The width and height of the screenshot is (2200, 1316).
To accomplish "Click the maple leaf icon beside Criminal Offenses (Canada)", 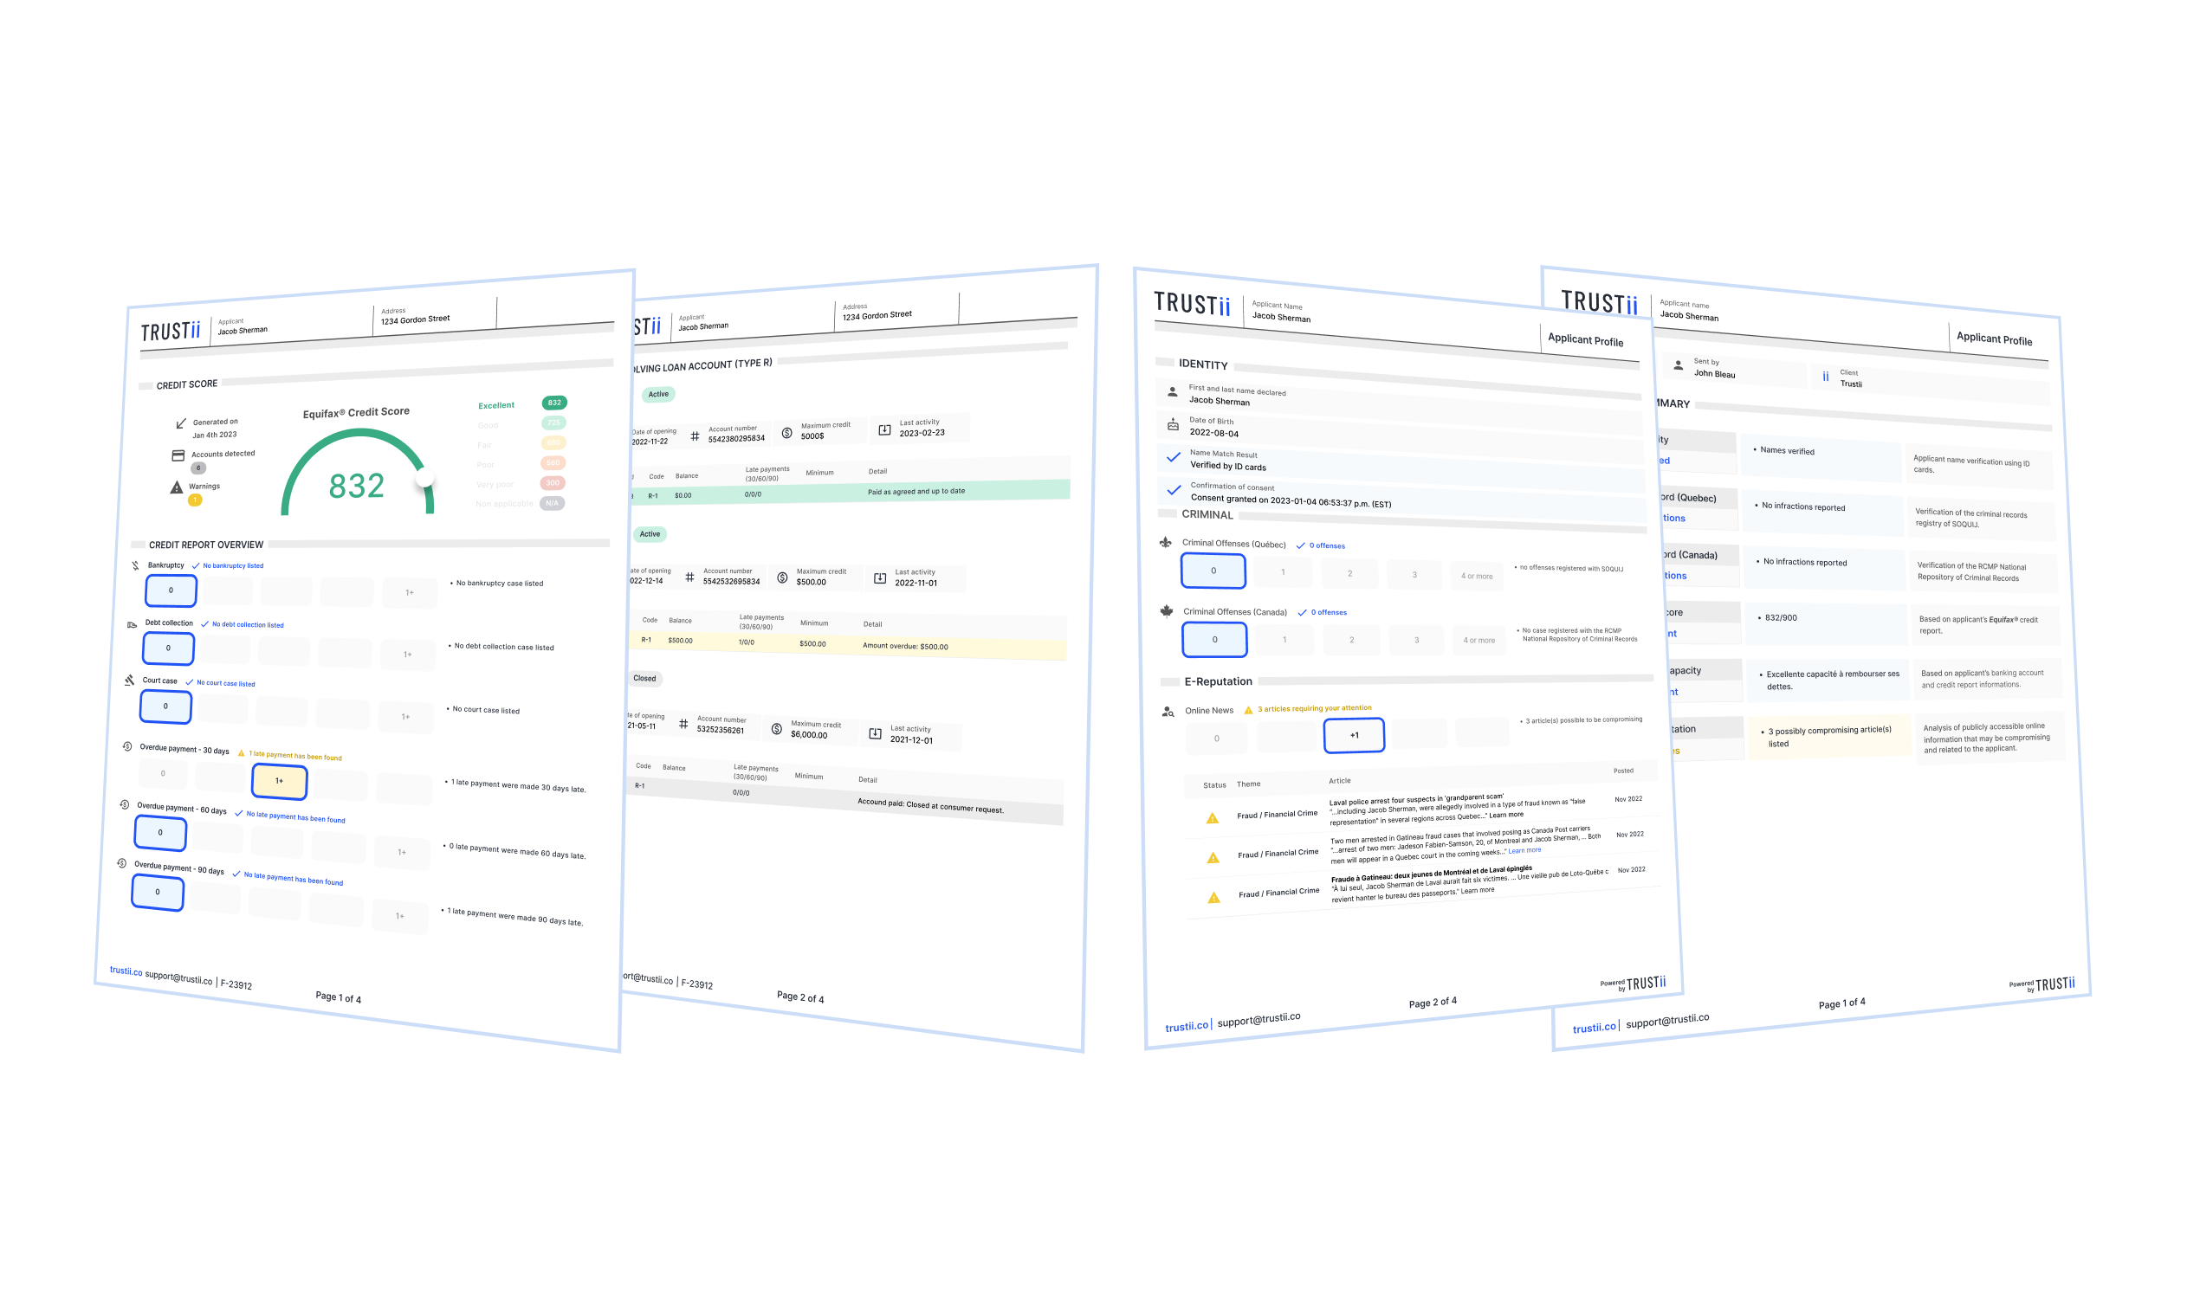I will pyautogui.click(x=1167, y=610).
